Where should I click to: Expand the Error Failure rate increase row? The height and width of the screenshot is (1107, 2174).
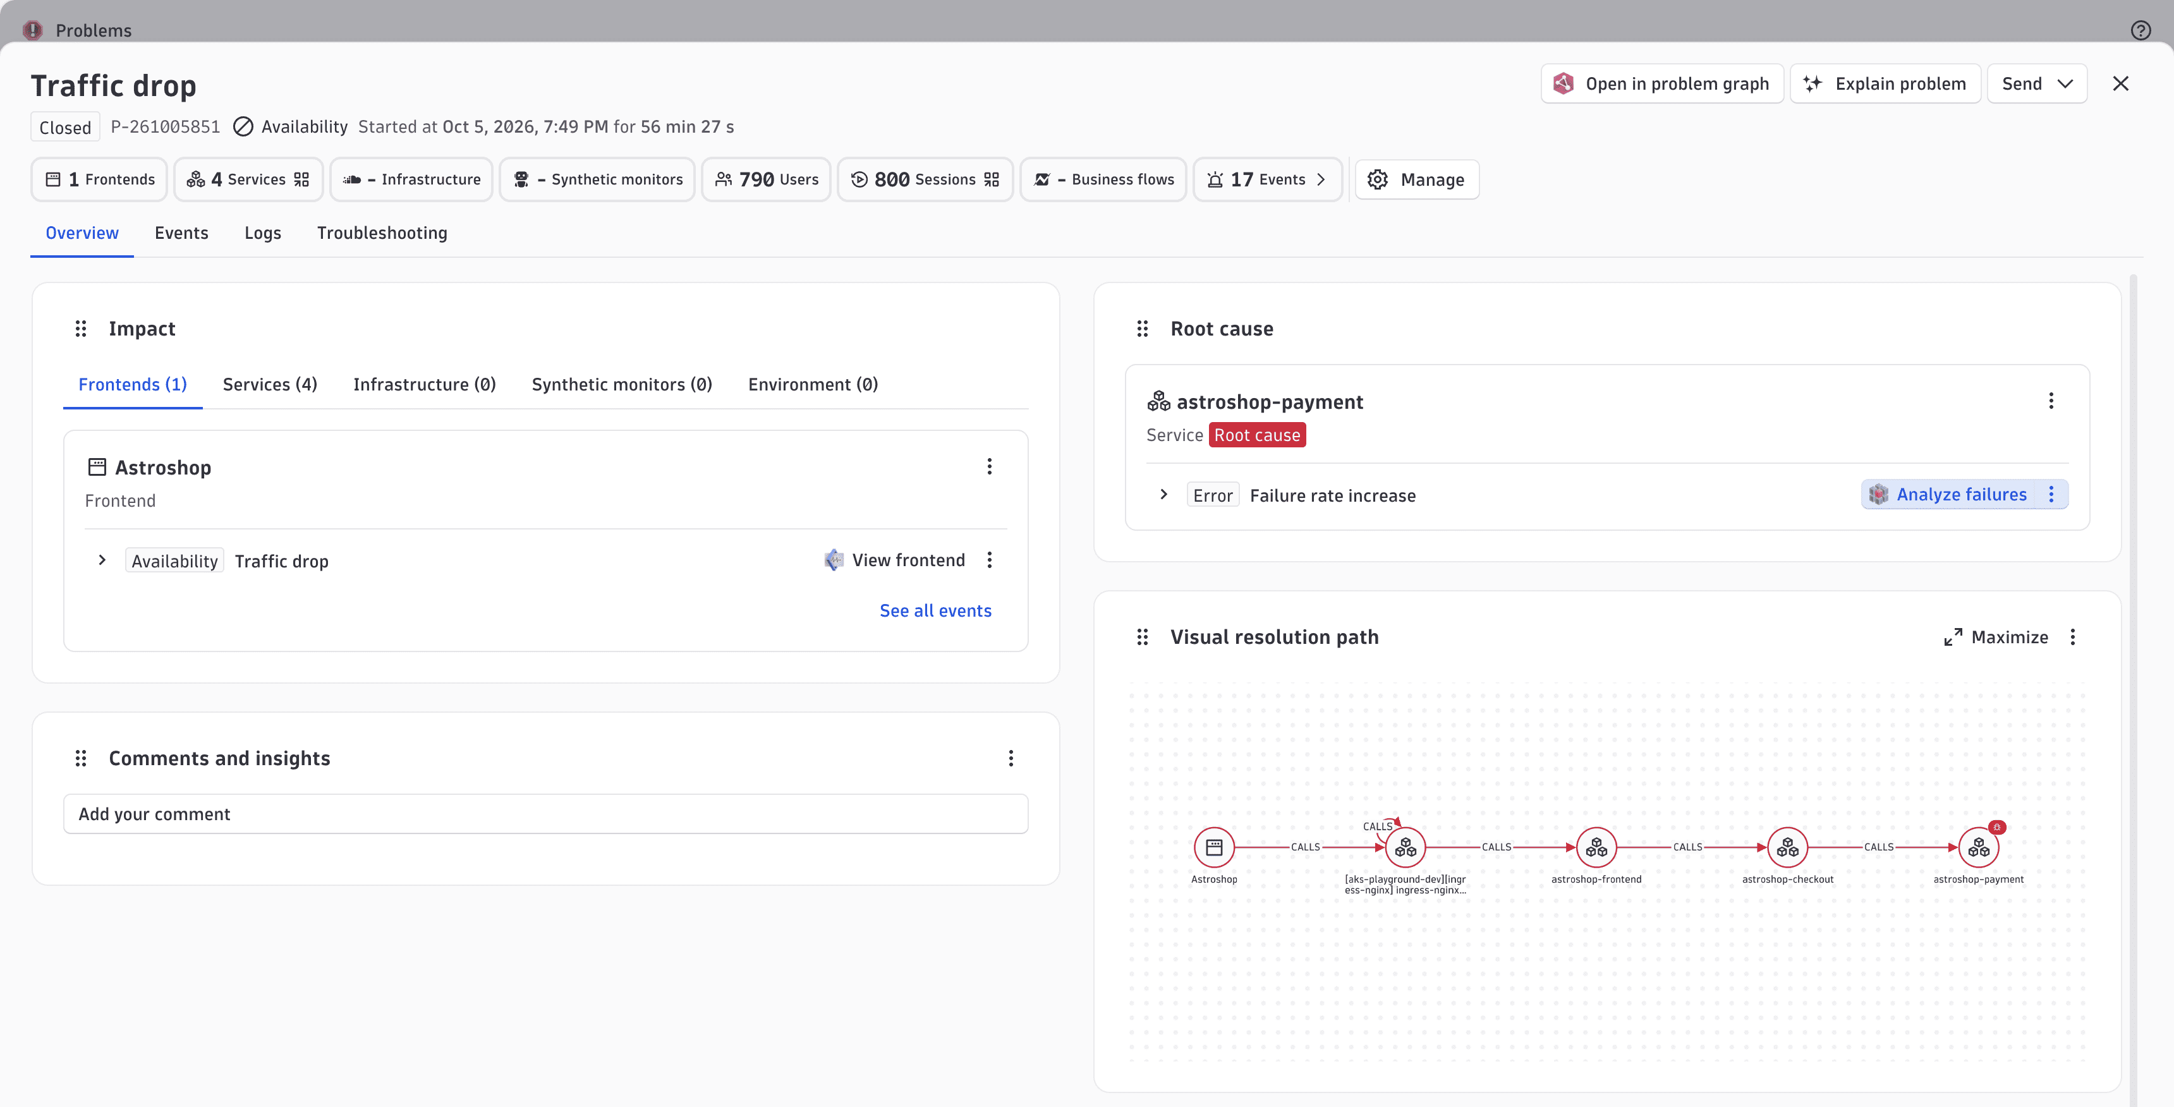tap(1164, 495)
